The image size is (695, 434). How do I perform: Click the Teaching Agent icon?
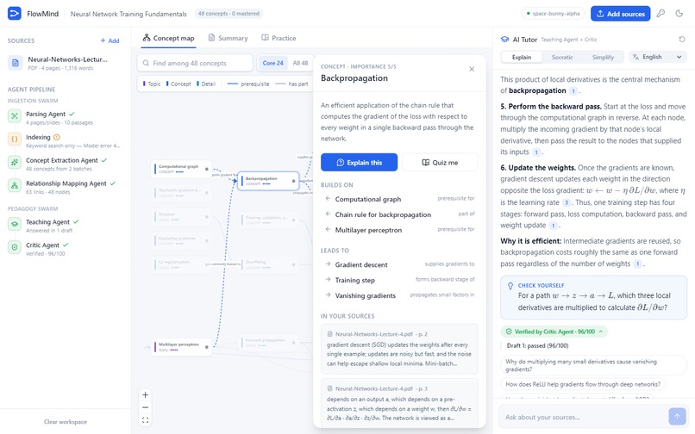(x=15, y=224)
